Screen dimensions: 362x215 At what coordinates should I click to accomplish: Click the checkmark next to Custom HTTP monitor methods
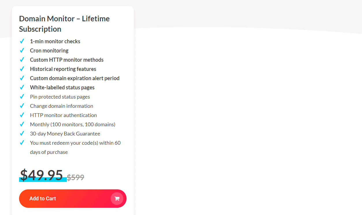click(22, 59)
